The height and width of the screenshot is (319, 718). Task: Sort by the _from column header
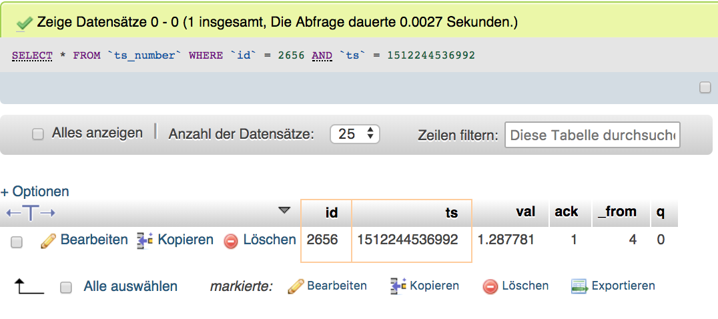(x=617, y=212)
